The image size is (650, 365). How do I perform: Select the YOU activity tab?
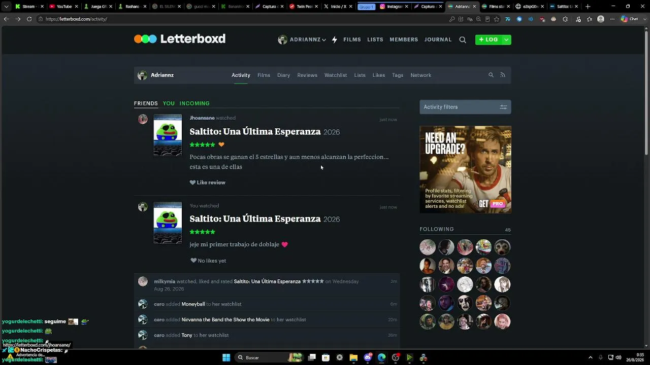[169, 103]
